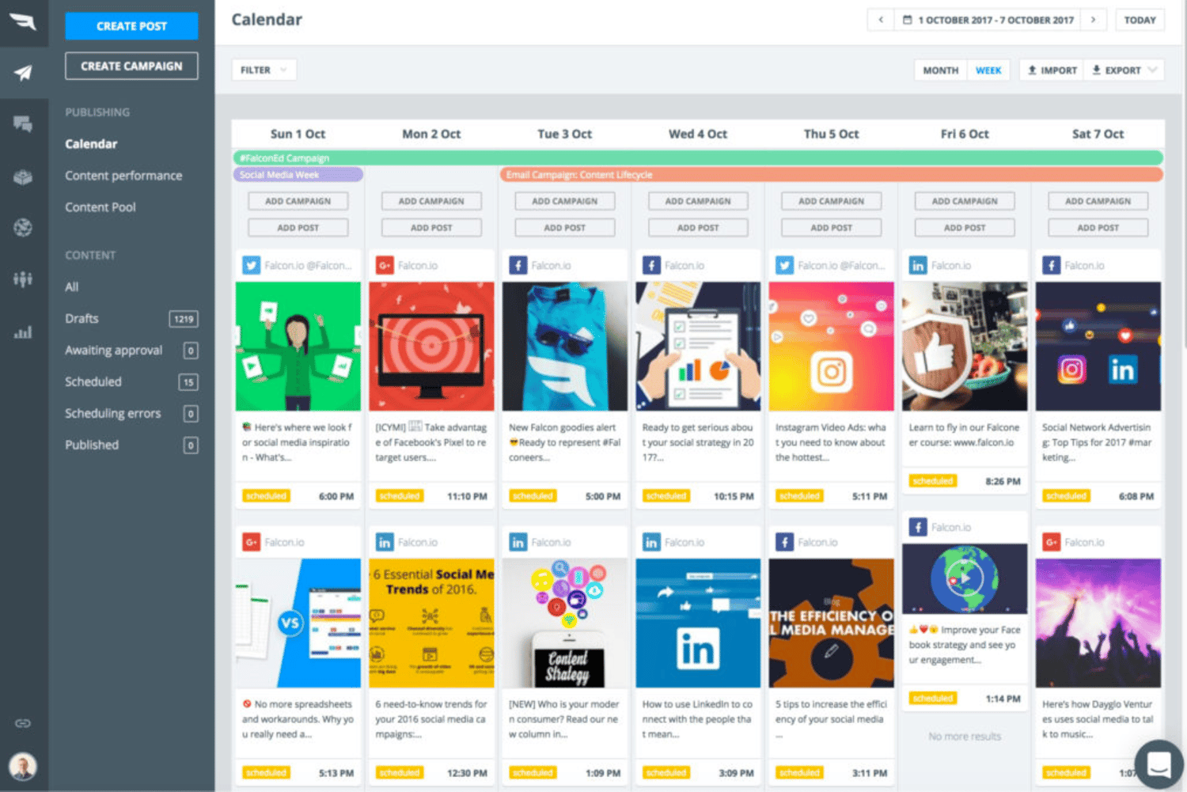This screenshot has height=792, width=1187.
Task: Click the Create Post button
Action: click(131, 26)
